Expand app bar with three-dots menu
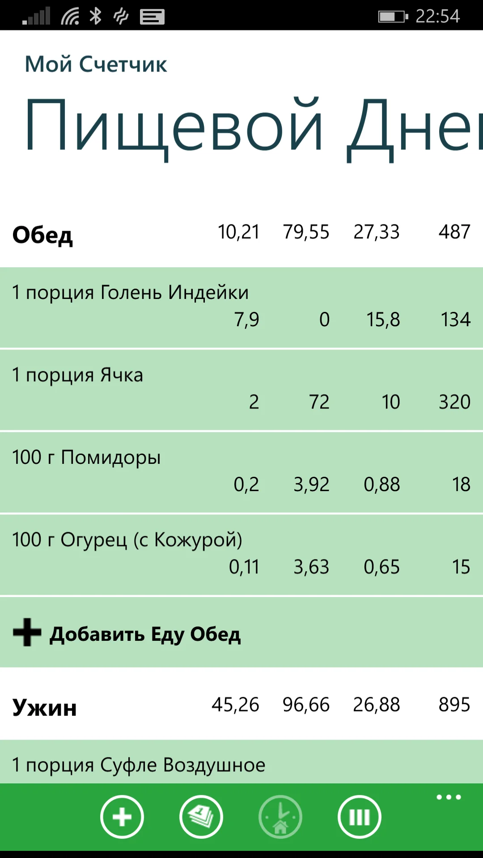 point(449,797)
